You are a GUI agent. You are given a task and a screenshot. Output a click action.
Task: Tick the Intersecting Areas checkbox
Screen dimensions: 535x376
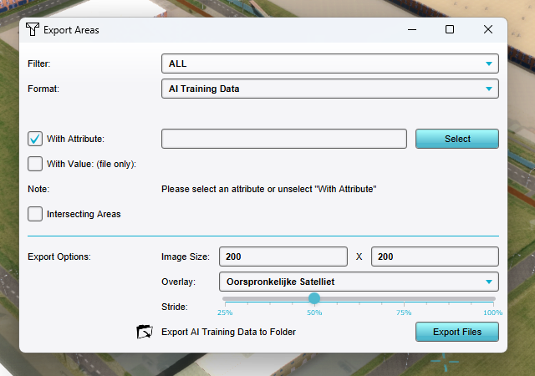(x=35, y=214)
